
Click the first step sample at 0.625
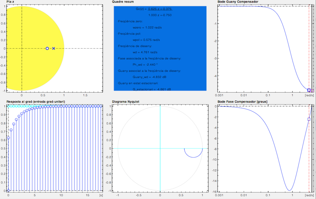coord(9,138)
